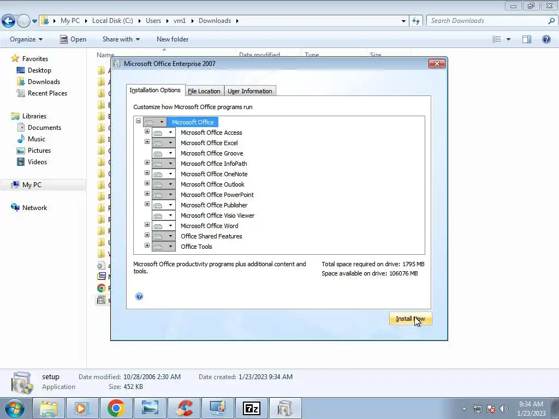Expand the Microsoft Office Excel node
The width and height of the screenshot is (559, 419).
pos(147,141)
